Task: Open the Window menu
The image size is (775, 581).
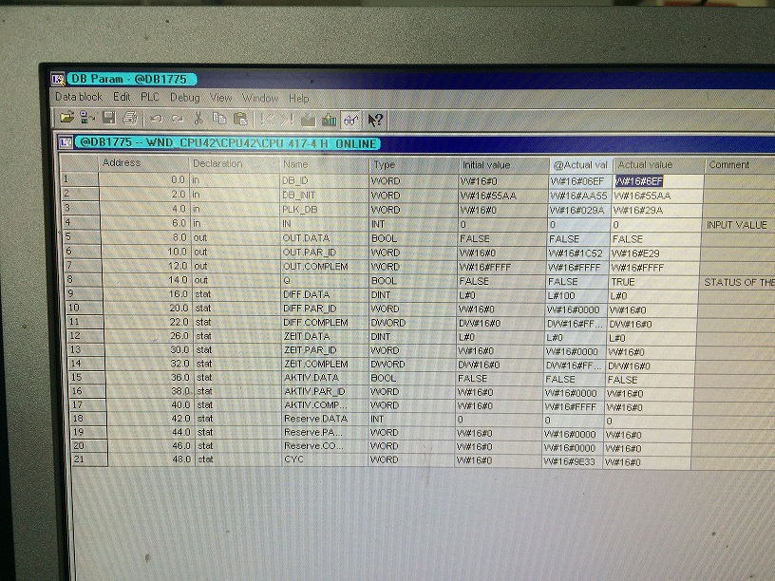Action: tap(260, 99)
